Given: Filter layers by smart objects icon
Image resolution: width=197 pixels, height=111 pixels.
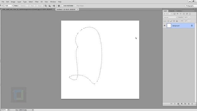Looking at the screenshot, I should (x=187, y=14).
